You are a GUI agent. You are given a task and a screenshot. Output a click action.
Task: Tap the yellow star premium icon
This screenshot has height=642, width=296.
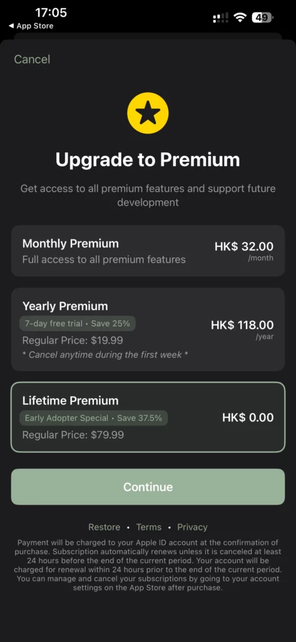[x=148, y=113]
